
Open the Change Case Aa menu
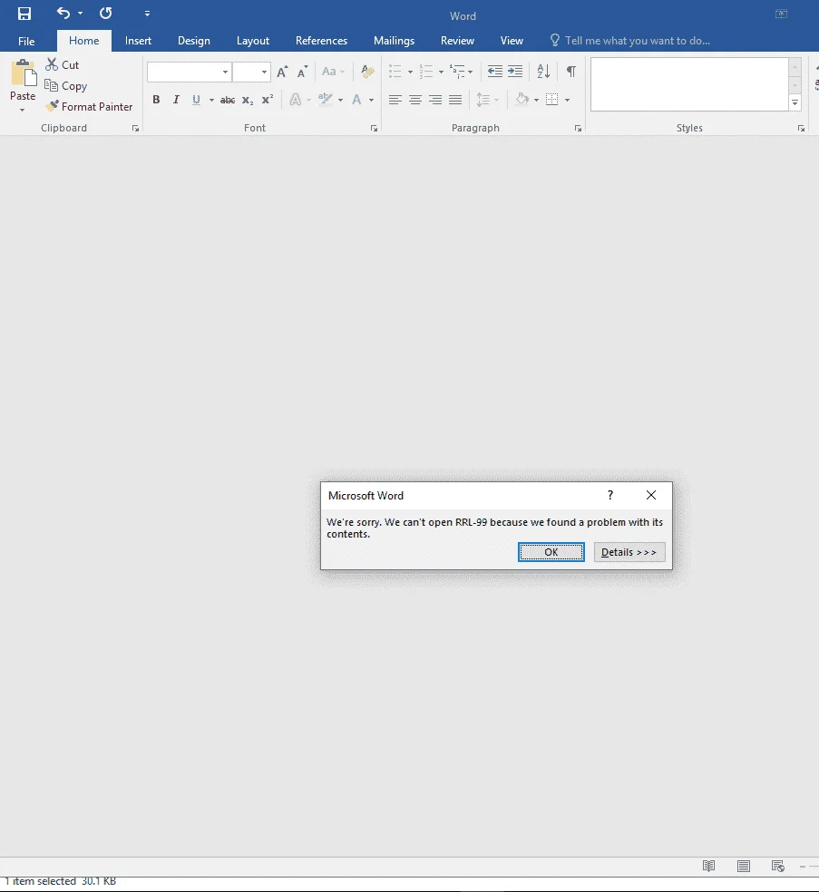pyautogui.click(x=333, y=72)
